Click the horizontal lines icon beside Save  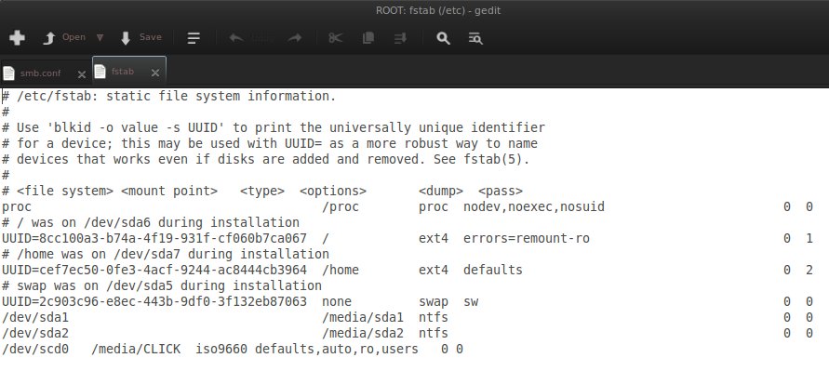coord(194,38)
